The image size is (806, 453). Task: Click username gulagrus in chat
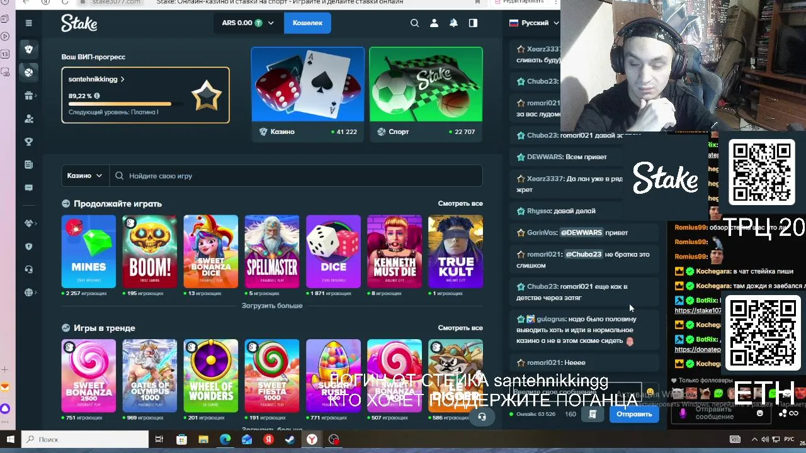tap(550, 319)
